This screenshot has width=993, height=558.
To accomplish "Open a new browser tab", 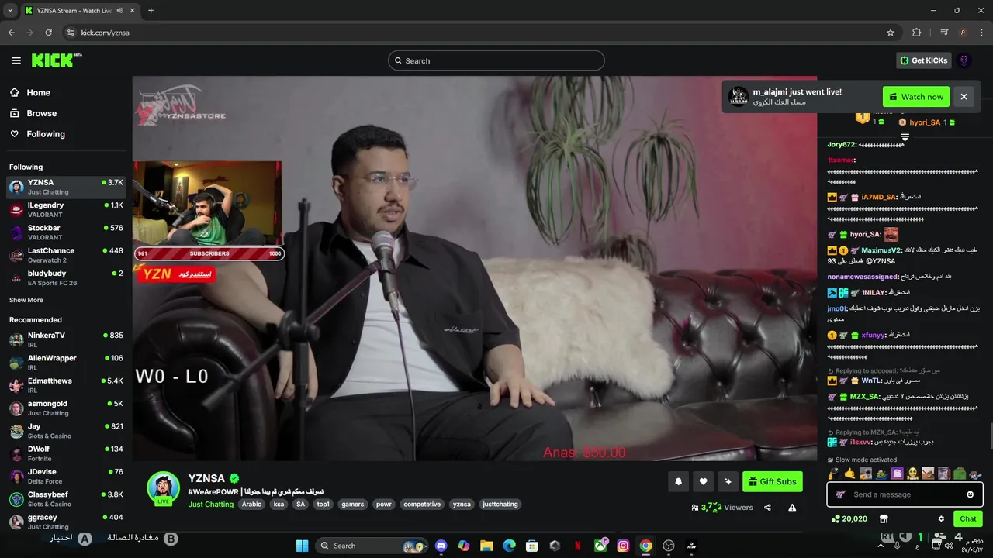I will pyautogui.click(x=151, y=11).
